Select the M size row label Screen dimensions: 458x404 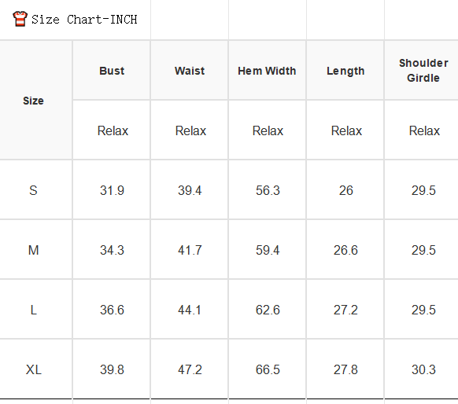pyautogui.click(x=33, y=250)
